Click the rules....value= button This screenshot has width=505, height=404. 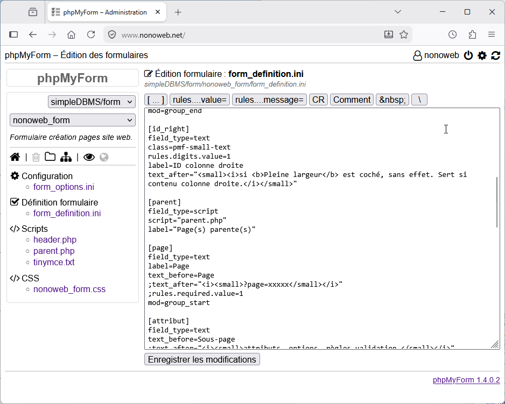[200, 100]
